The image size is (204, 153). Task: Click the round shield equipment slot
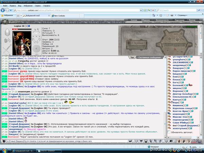tap(36, 48)
